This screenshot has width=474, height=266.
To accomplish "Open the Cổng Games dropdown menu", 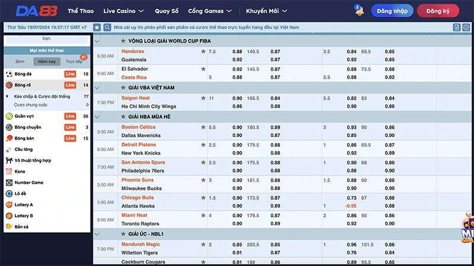I will point(210,11).
